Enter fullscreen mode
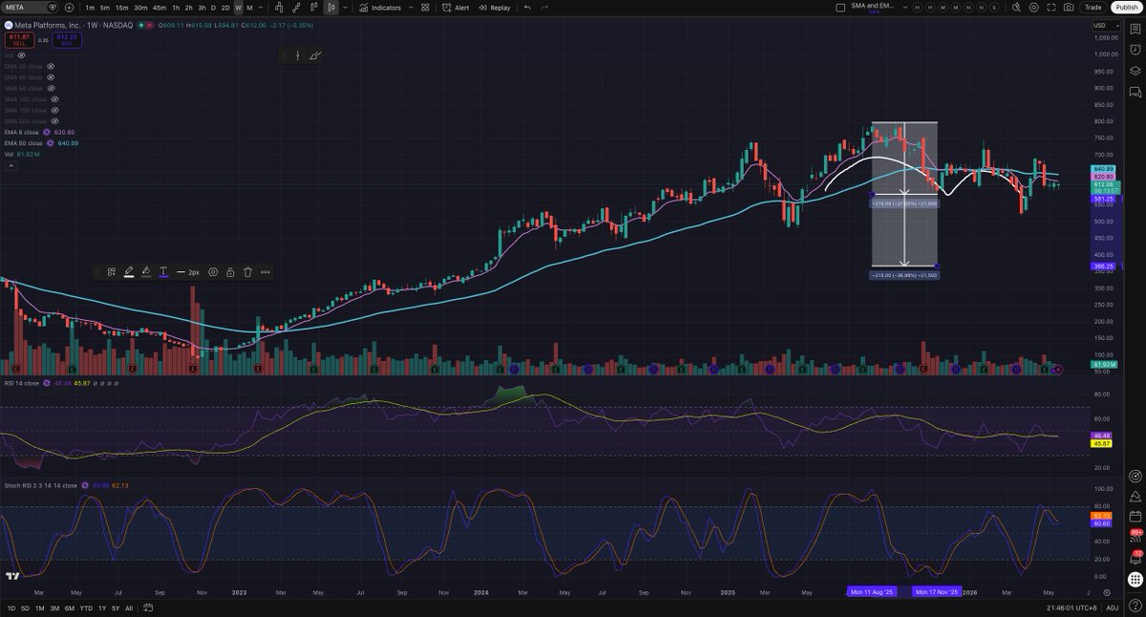This screenshot has height=617, width=1146. [x=1051, y=8]
